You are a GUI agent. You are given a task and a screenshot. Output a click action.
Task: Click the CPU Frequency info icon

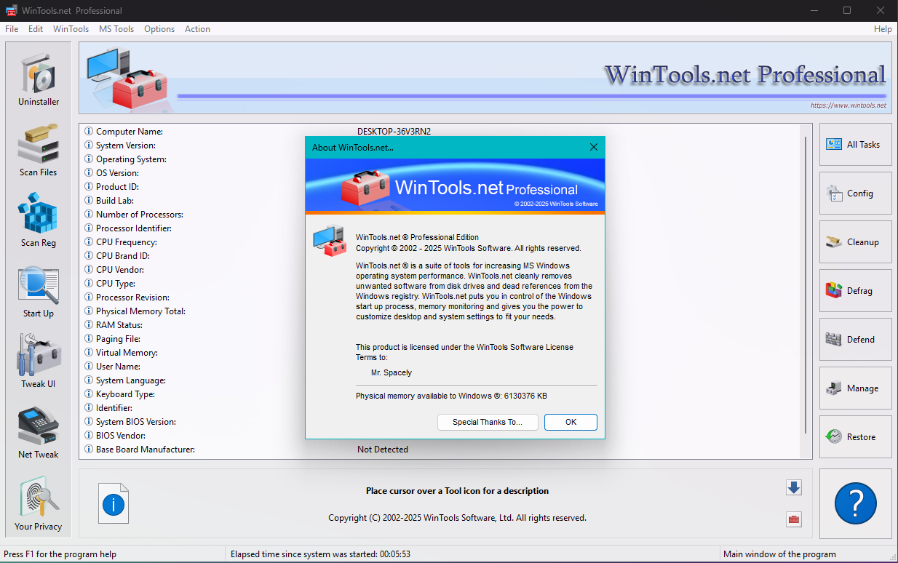(89, 242)
